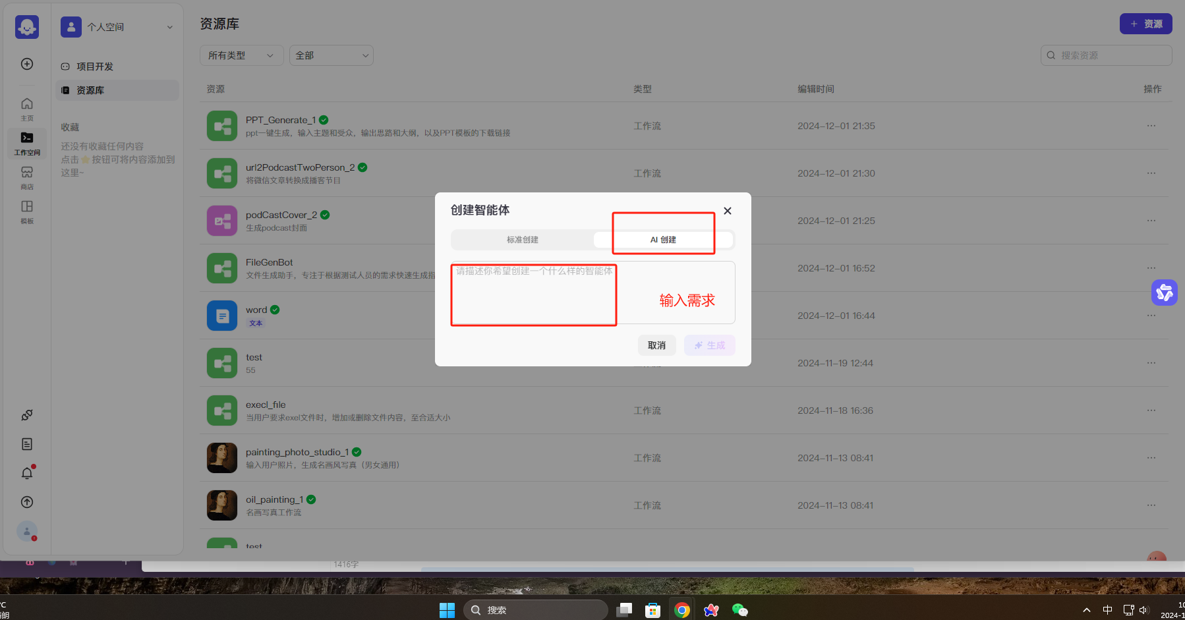
Task: Click the + 资源 button
Action: tap(1146, 24)
